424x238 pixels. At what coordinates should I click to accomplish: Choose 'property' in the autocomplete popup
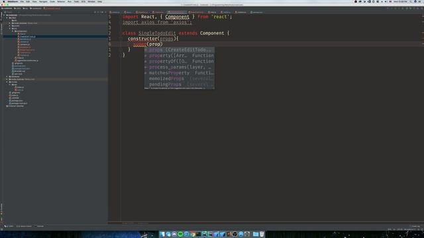[179, 56]
